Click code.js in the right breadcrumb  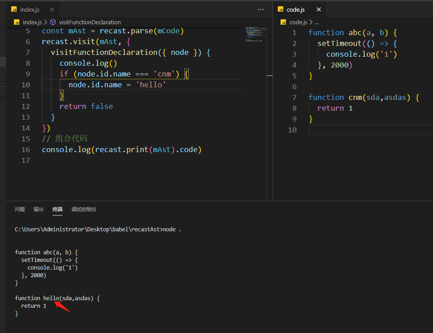[x=298, y=22]
